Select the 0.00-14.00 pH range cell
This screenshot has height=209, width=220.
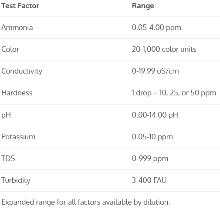pos(155,115)
